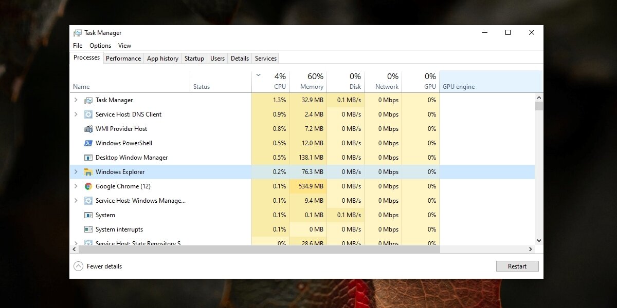Click the Windows Explorer folder icon

point(88,171)
